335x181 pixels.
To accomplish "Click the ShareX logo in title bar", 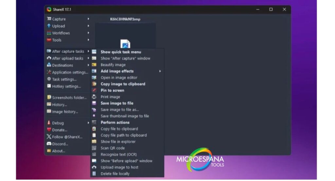I will pos(49,9).
